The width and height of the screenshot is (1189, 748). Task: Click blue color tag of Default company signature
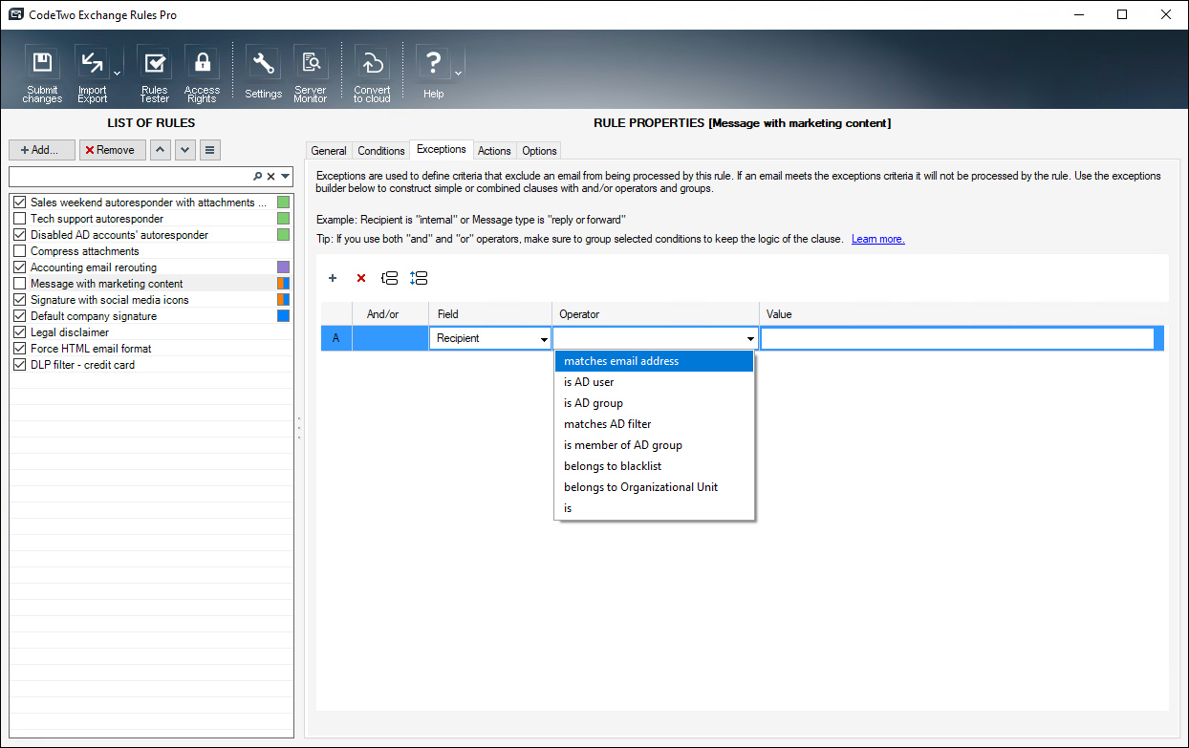click(x=283, y=316)
